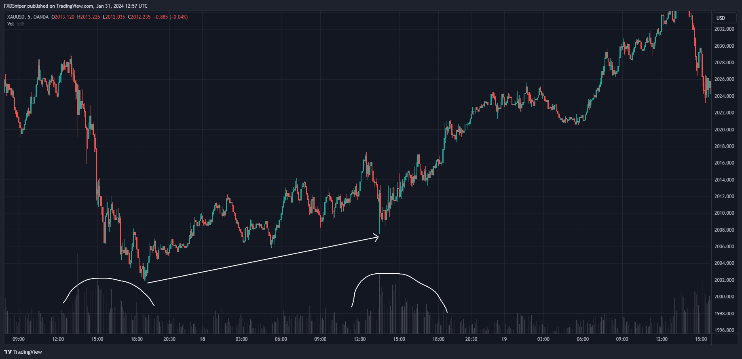The width and height of the screenshot is (742, 359).
Task: Click the change value −0.885 (−0.04%)
Action: (171, 17)
